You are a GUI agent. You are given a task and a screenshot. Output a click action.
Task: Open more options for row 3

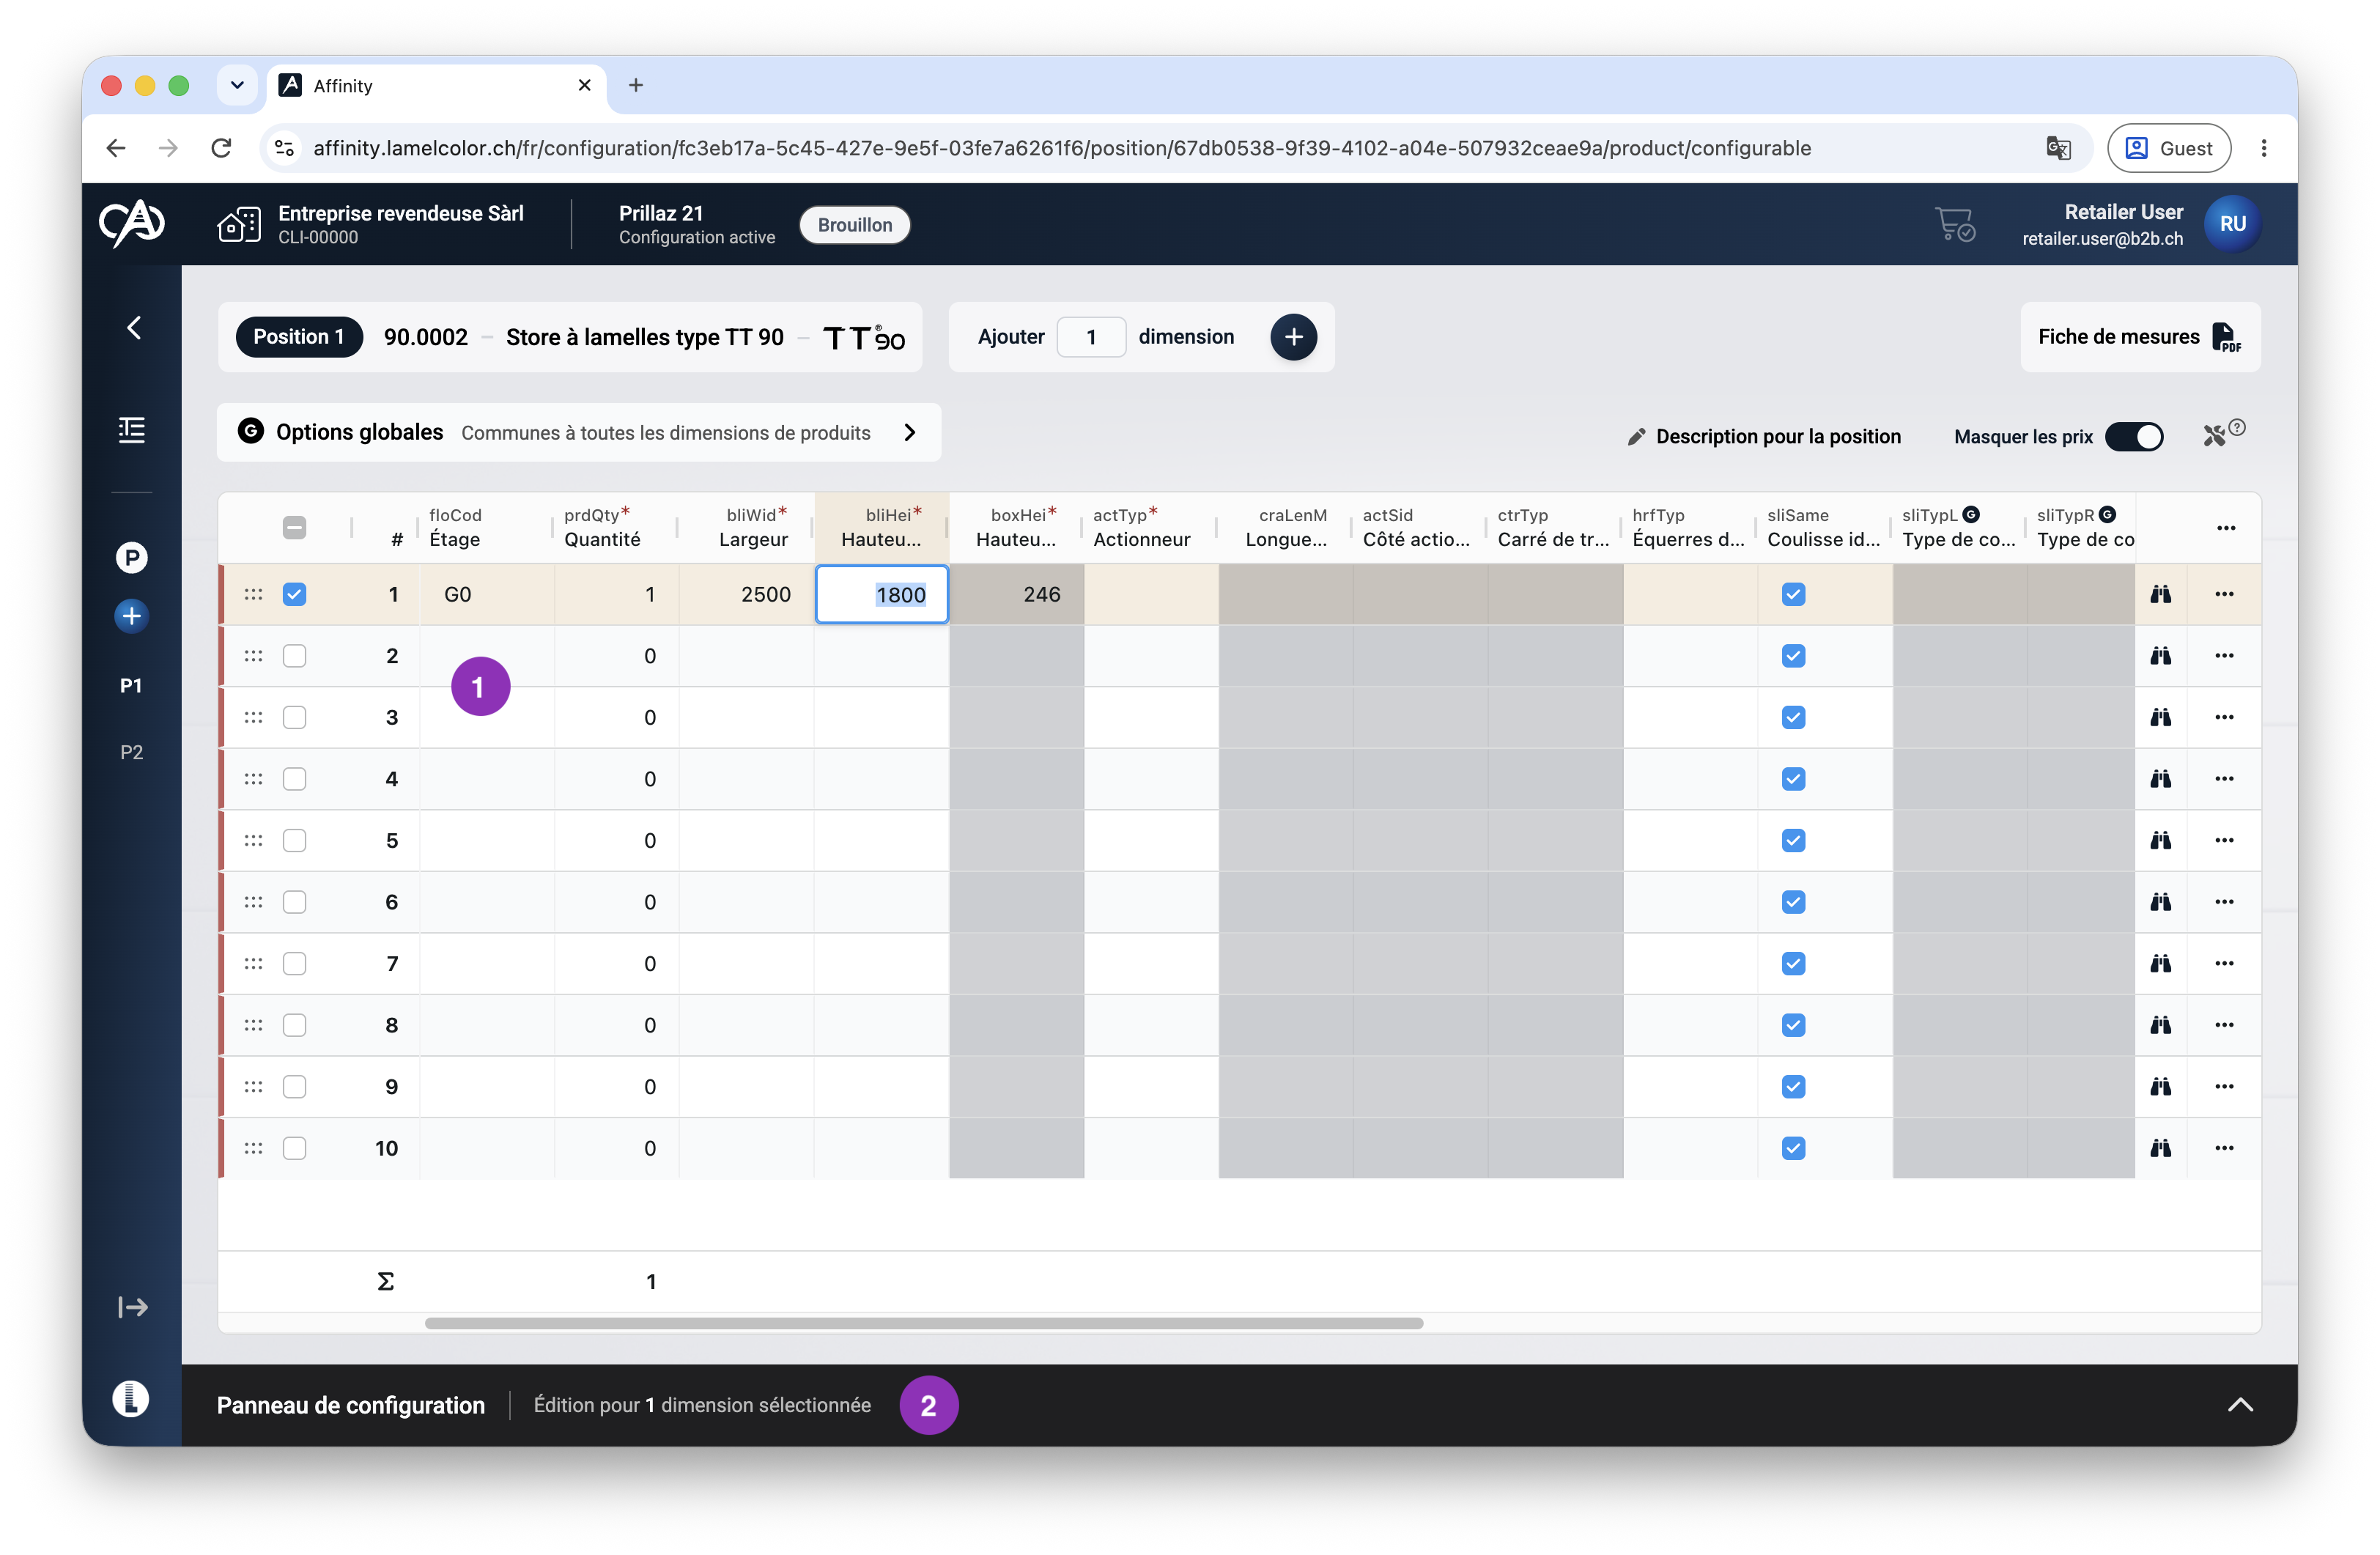[x=2223, y=717]
